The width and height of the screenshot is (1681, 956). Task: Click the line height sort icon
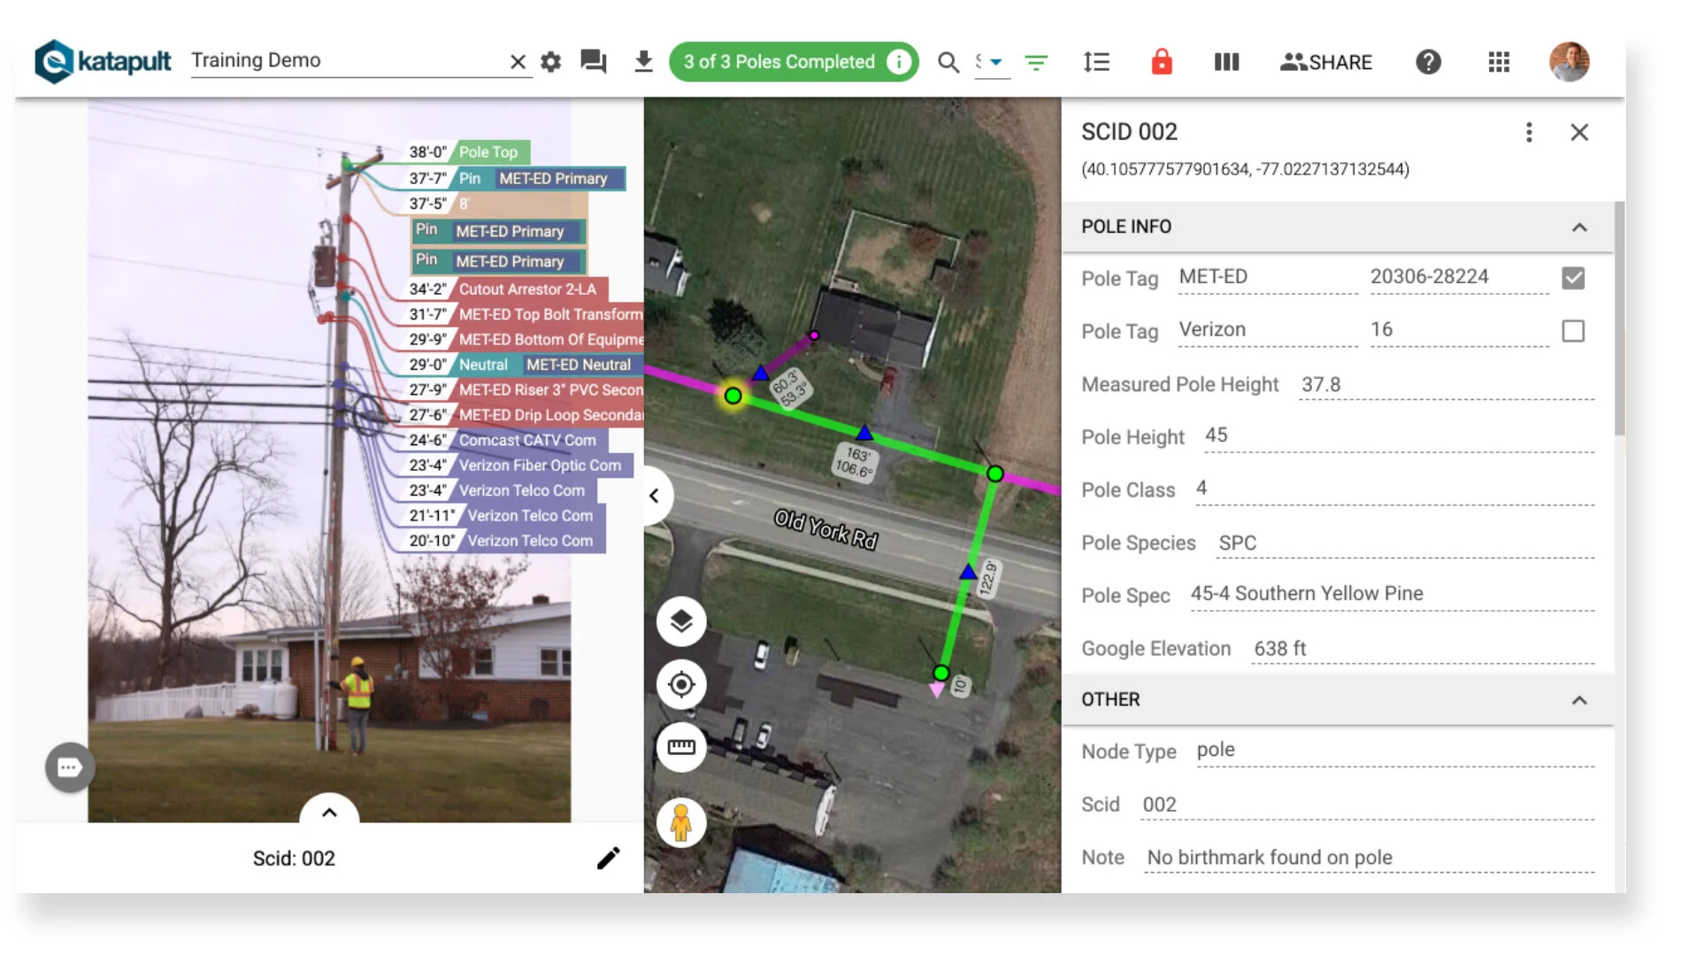[1096, 62]
